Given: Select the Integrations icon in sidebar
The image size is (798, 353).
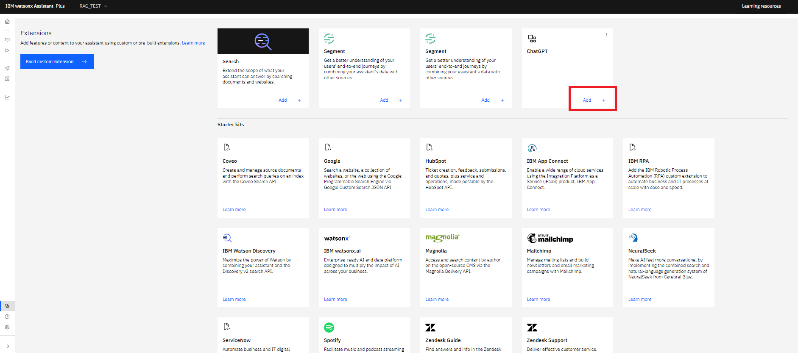Looking at the screenshot, I should (x=7, y=306).
